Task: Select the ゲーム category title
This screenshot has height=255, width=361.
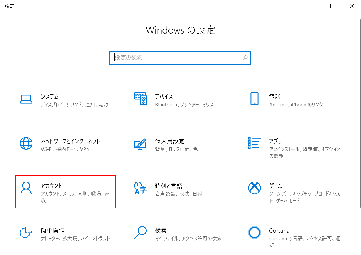Action: (x=276, y=186)
